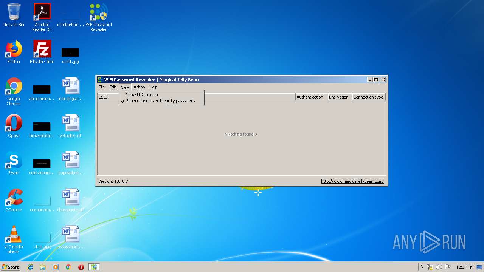Screen dimensions: 484x272
Task: Open the Edit menu
Action: click(113, 87)
